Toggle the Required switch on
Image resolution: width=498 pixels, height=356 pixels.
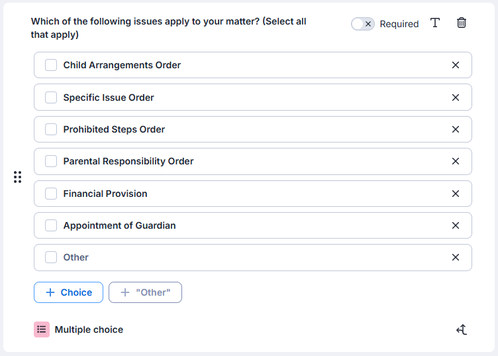(x=363, y=24)
